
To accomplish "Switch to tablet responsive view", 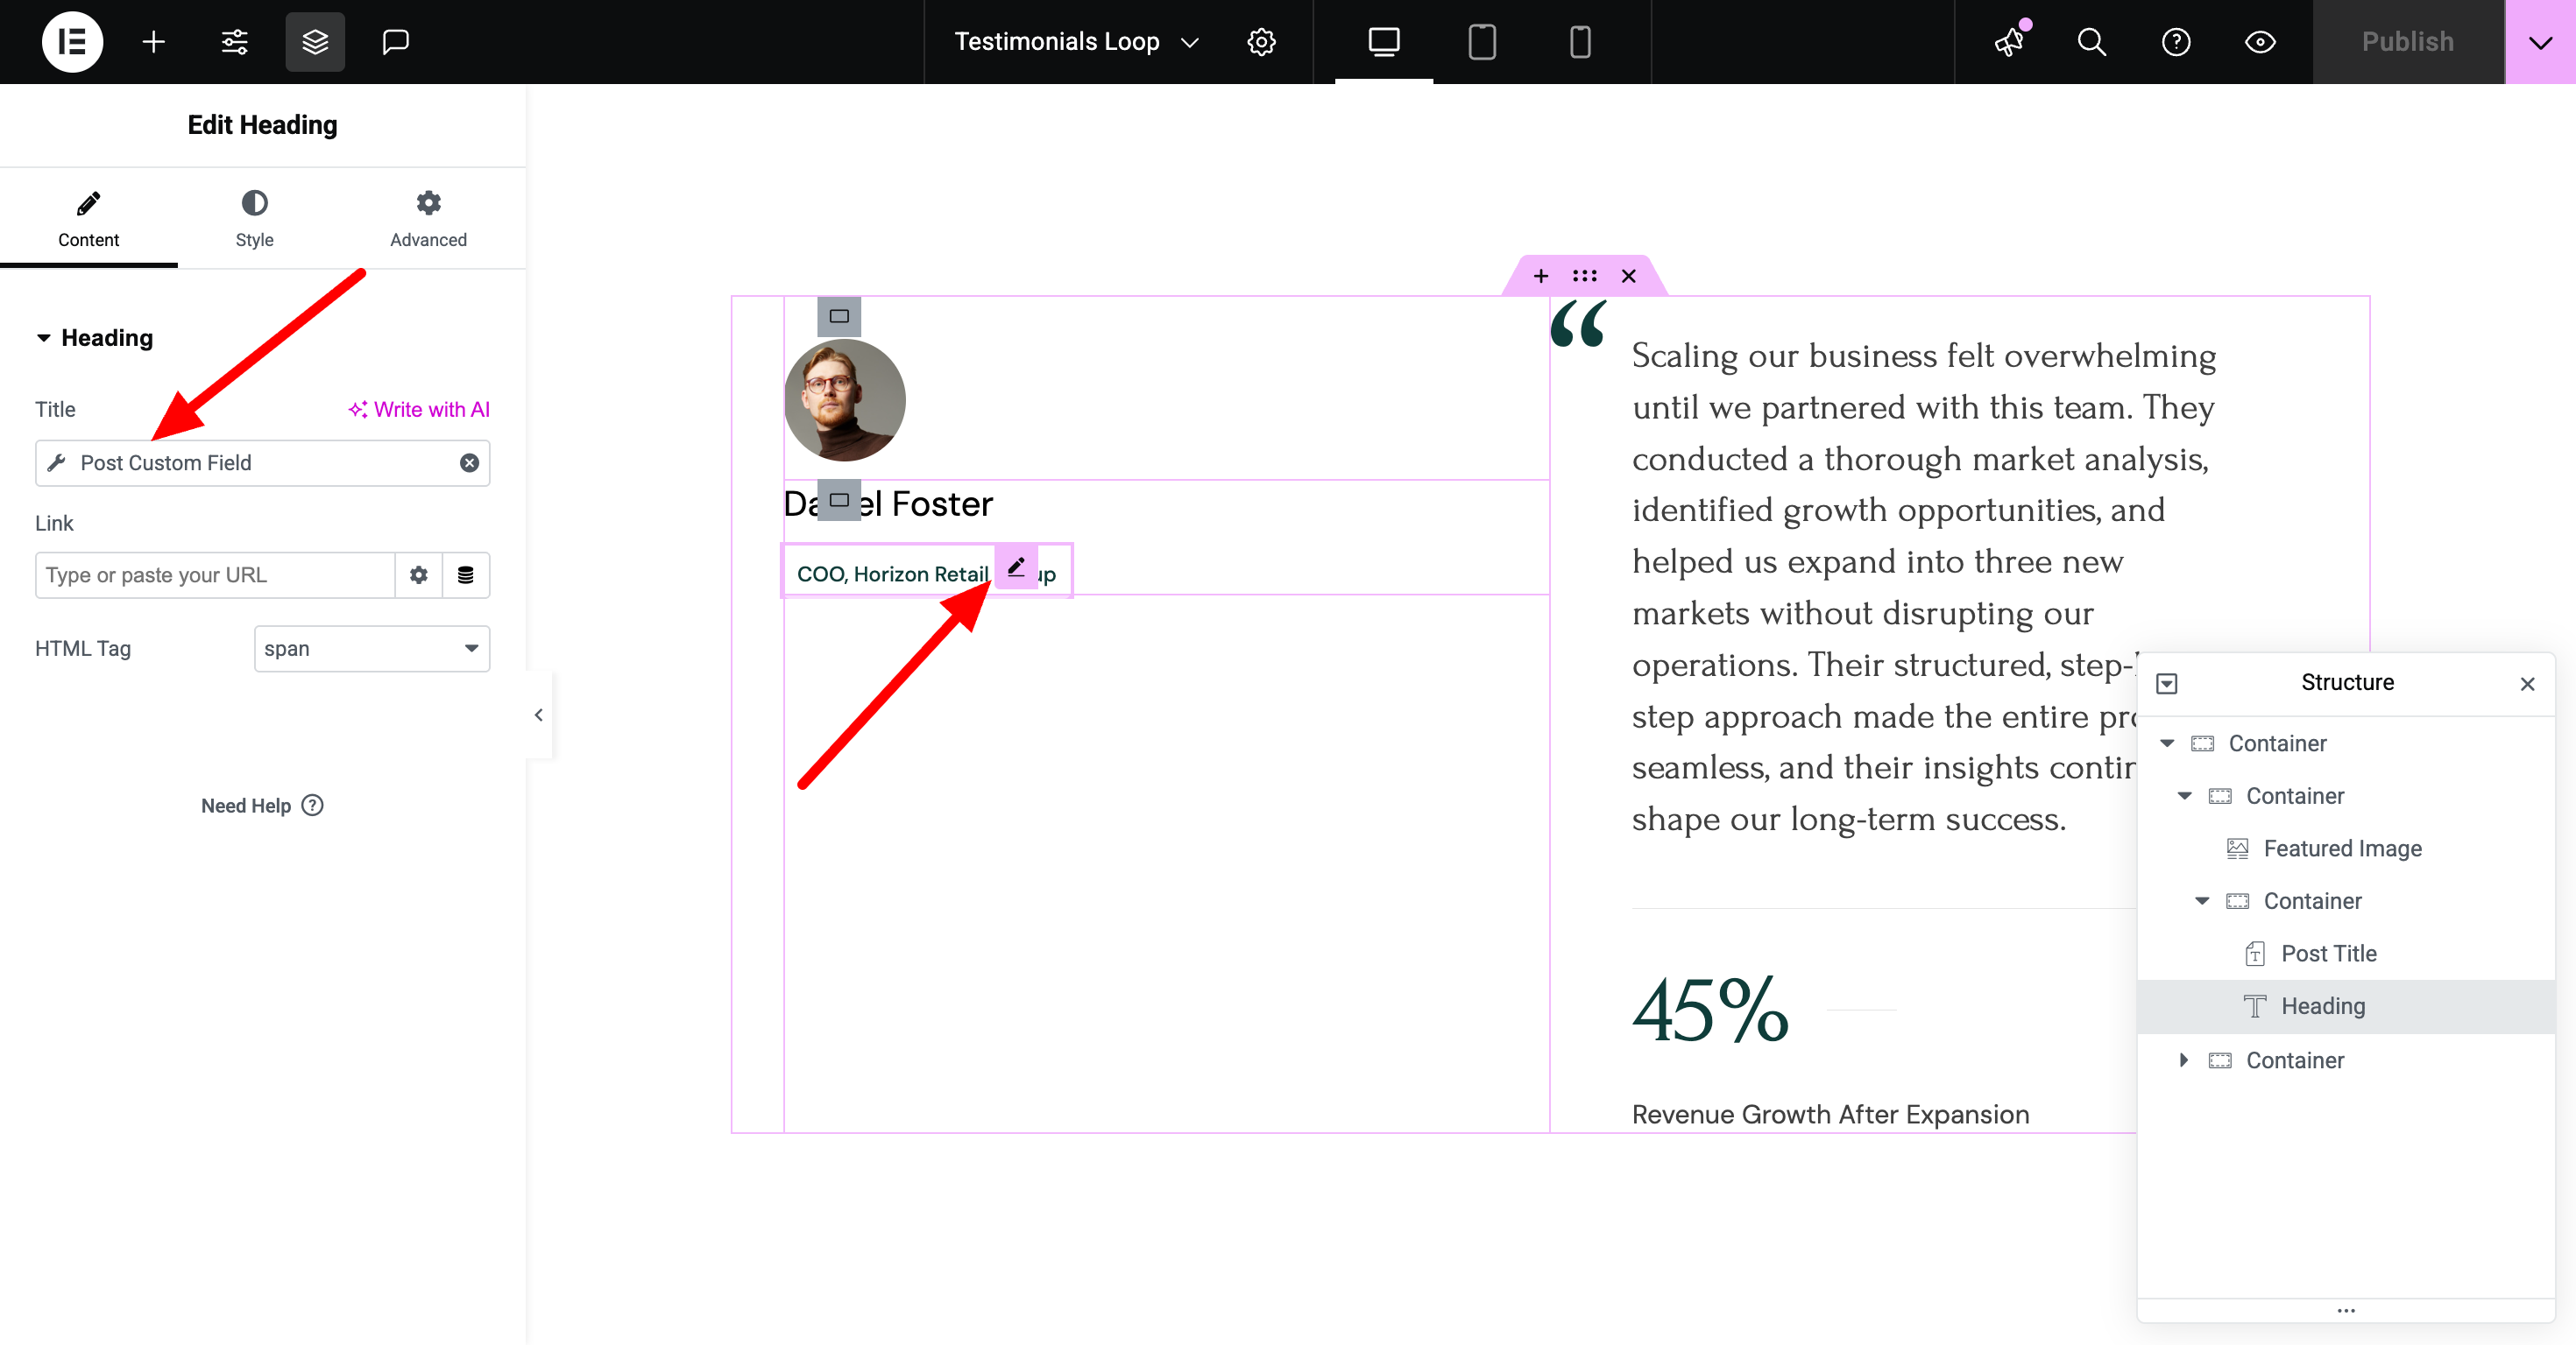I will pyautogui.click(x=1481, y=42).
